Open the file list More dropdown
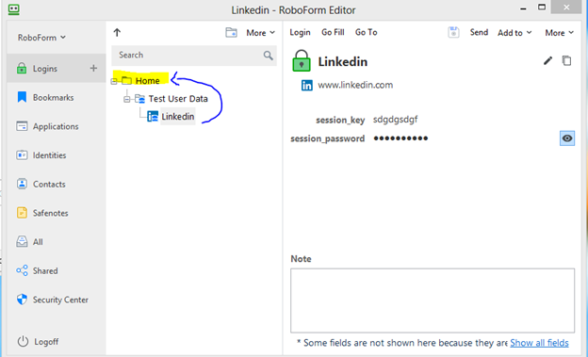 click(x=260, y=33)
